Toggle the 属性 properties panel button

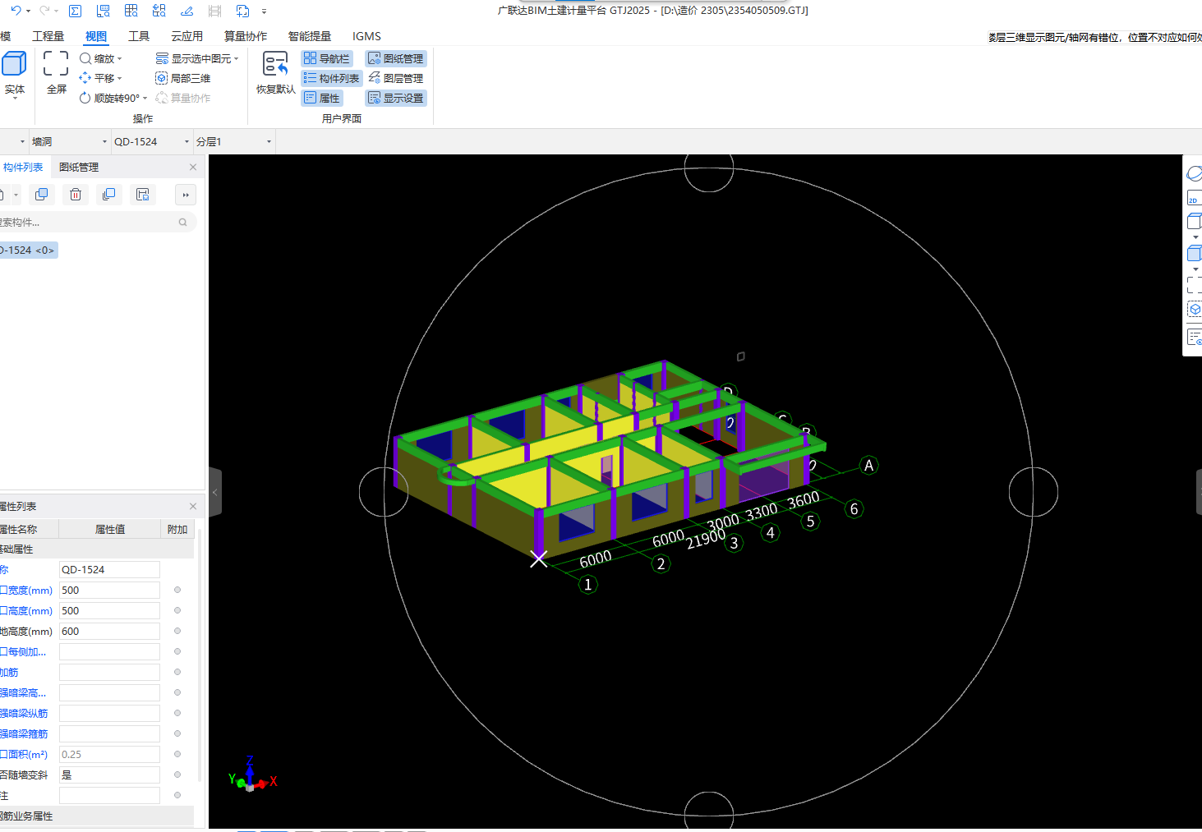(321, 98)
